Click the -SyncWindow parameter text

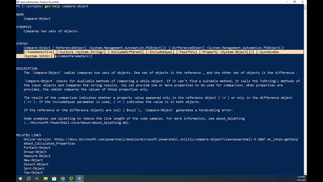[268, 52]
